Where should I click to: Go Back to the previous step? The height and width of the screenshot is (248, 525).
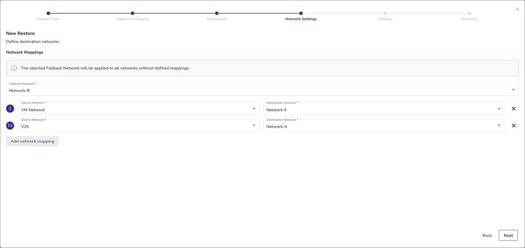click(487, 235)
